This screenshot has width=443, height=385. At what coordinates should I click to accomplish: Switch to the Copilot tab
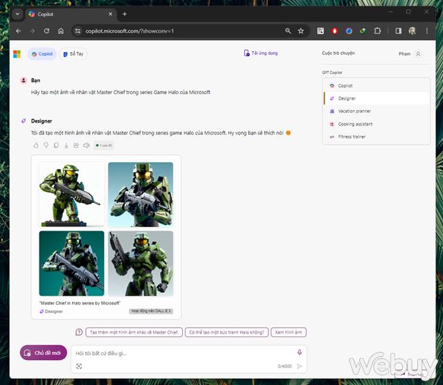(x=42, y=54)
